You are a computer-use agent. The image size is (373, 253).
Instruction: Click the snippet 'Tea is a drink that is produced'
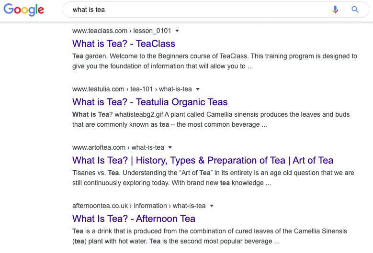[210, 236]
